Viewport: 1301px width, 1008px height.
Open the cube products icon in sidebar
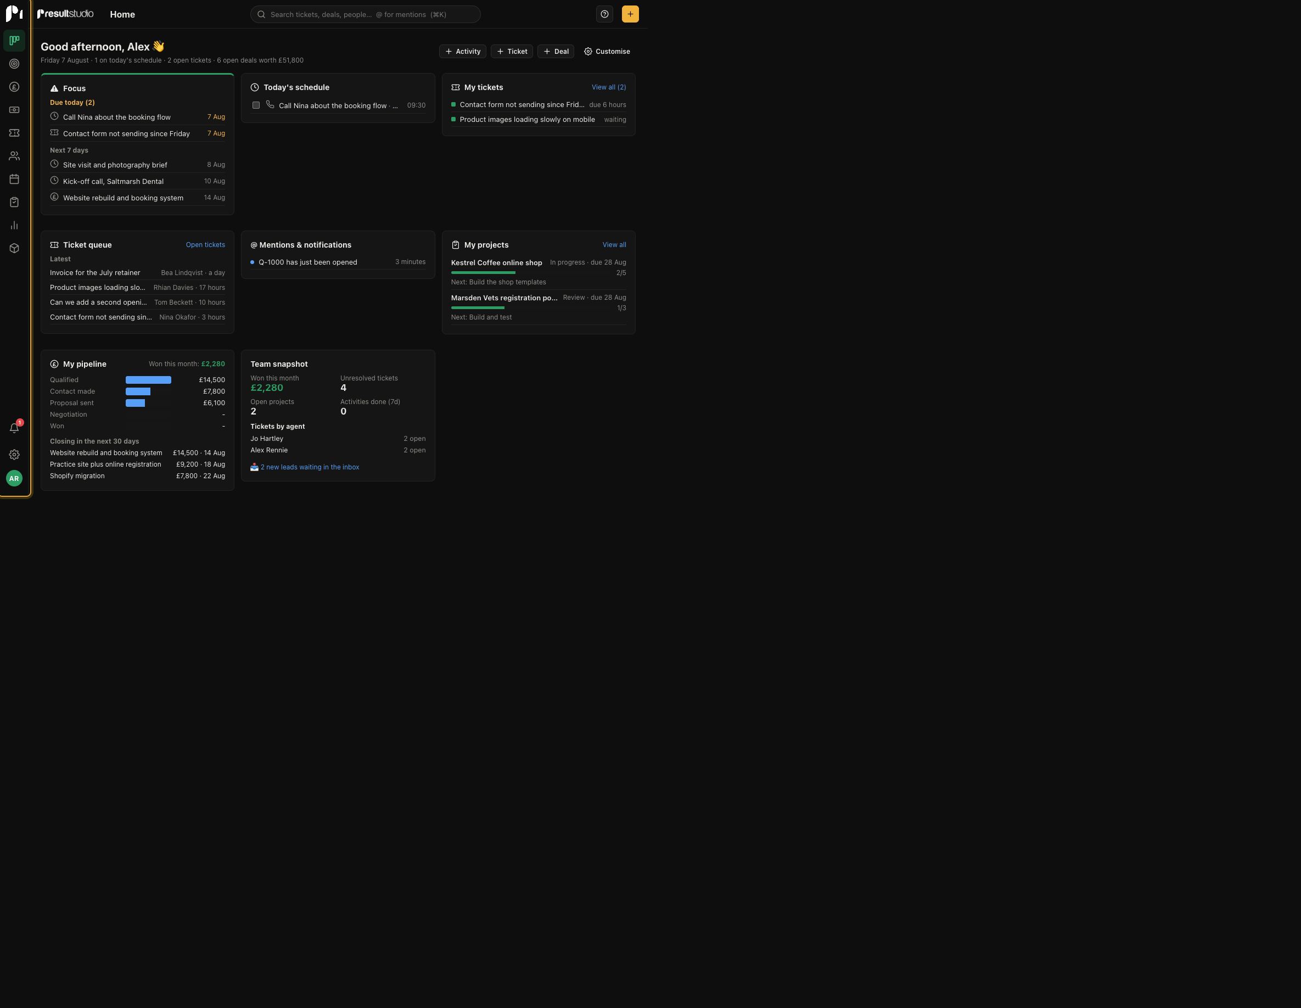click(14, 248)
